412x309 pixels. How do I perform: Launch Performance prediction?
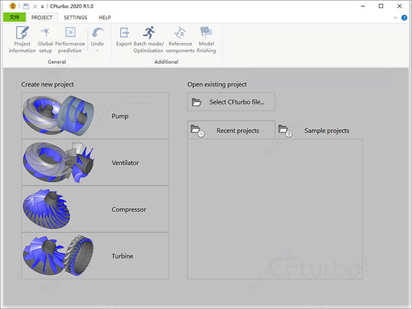tap(70, 38)
